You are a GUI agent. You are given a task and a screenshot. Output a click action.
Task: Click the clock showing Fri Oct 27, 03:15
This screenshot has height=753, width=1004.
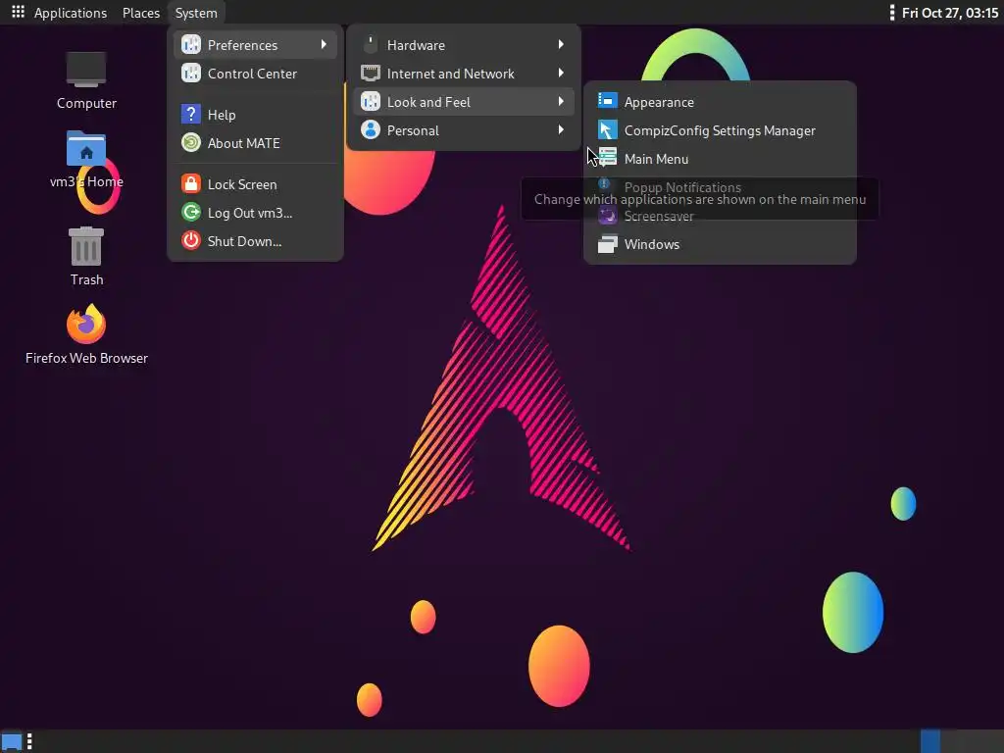950,13
